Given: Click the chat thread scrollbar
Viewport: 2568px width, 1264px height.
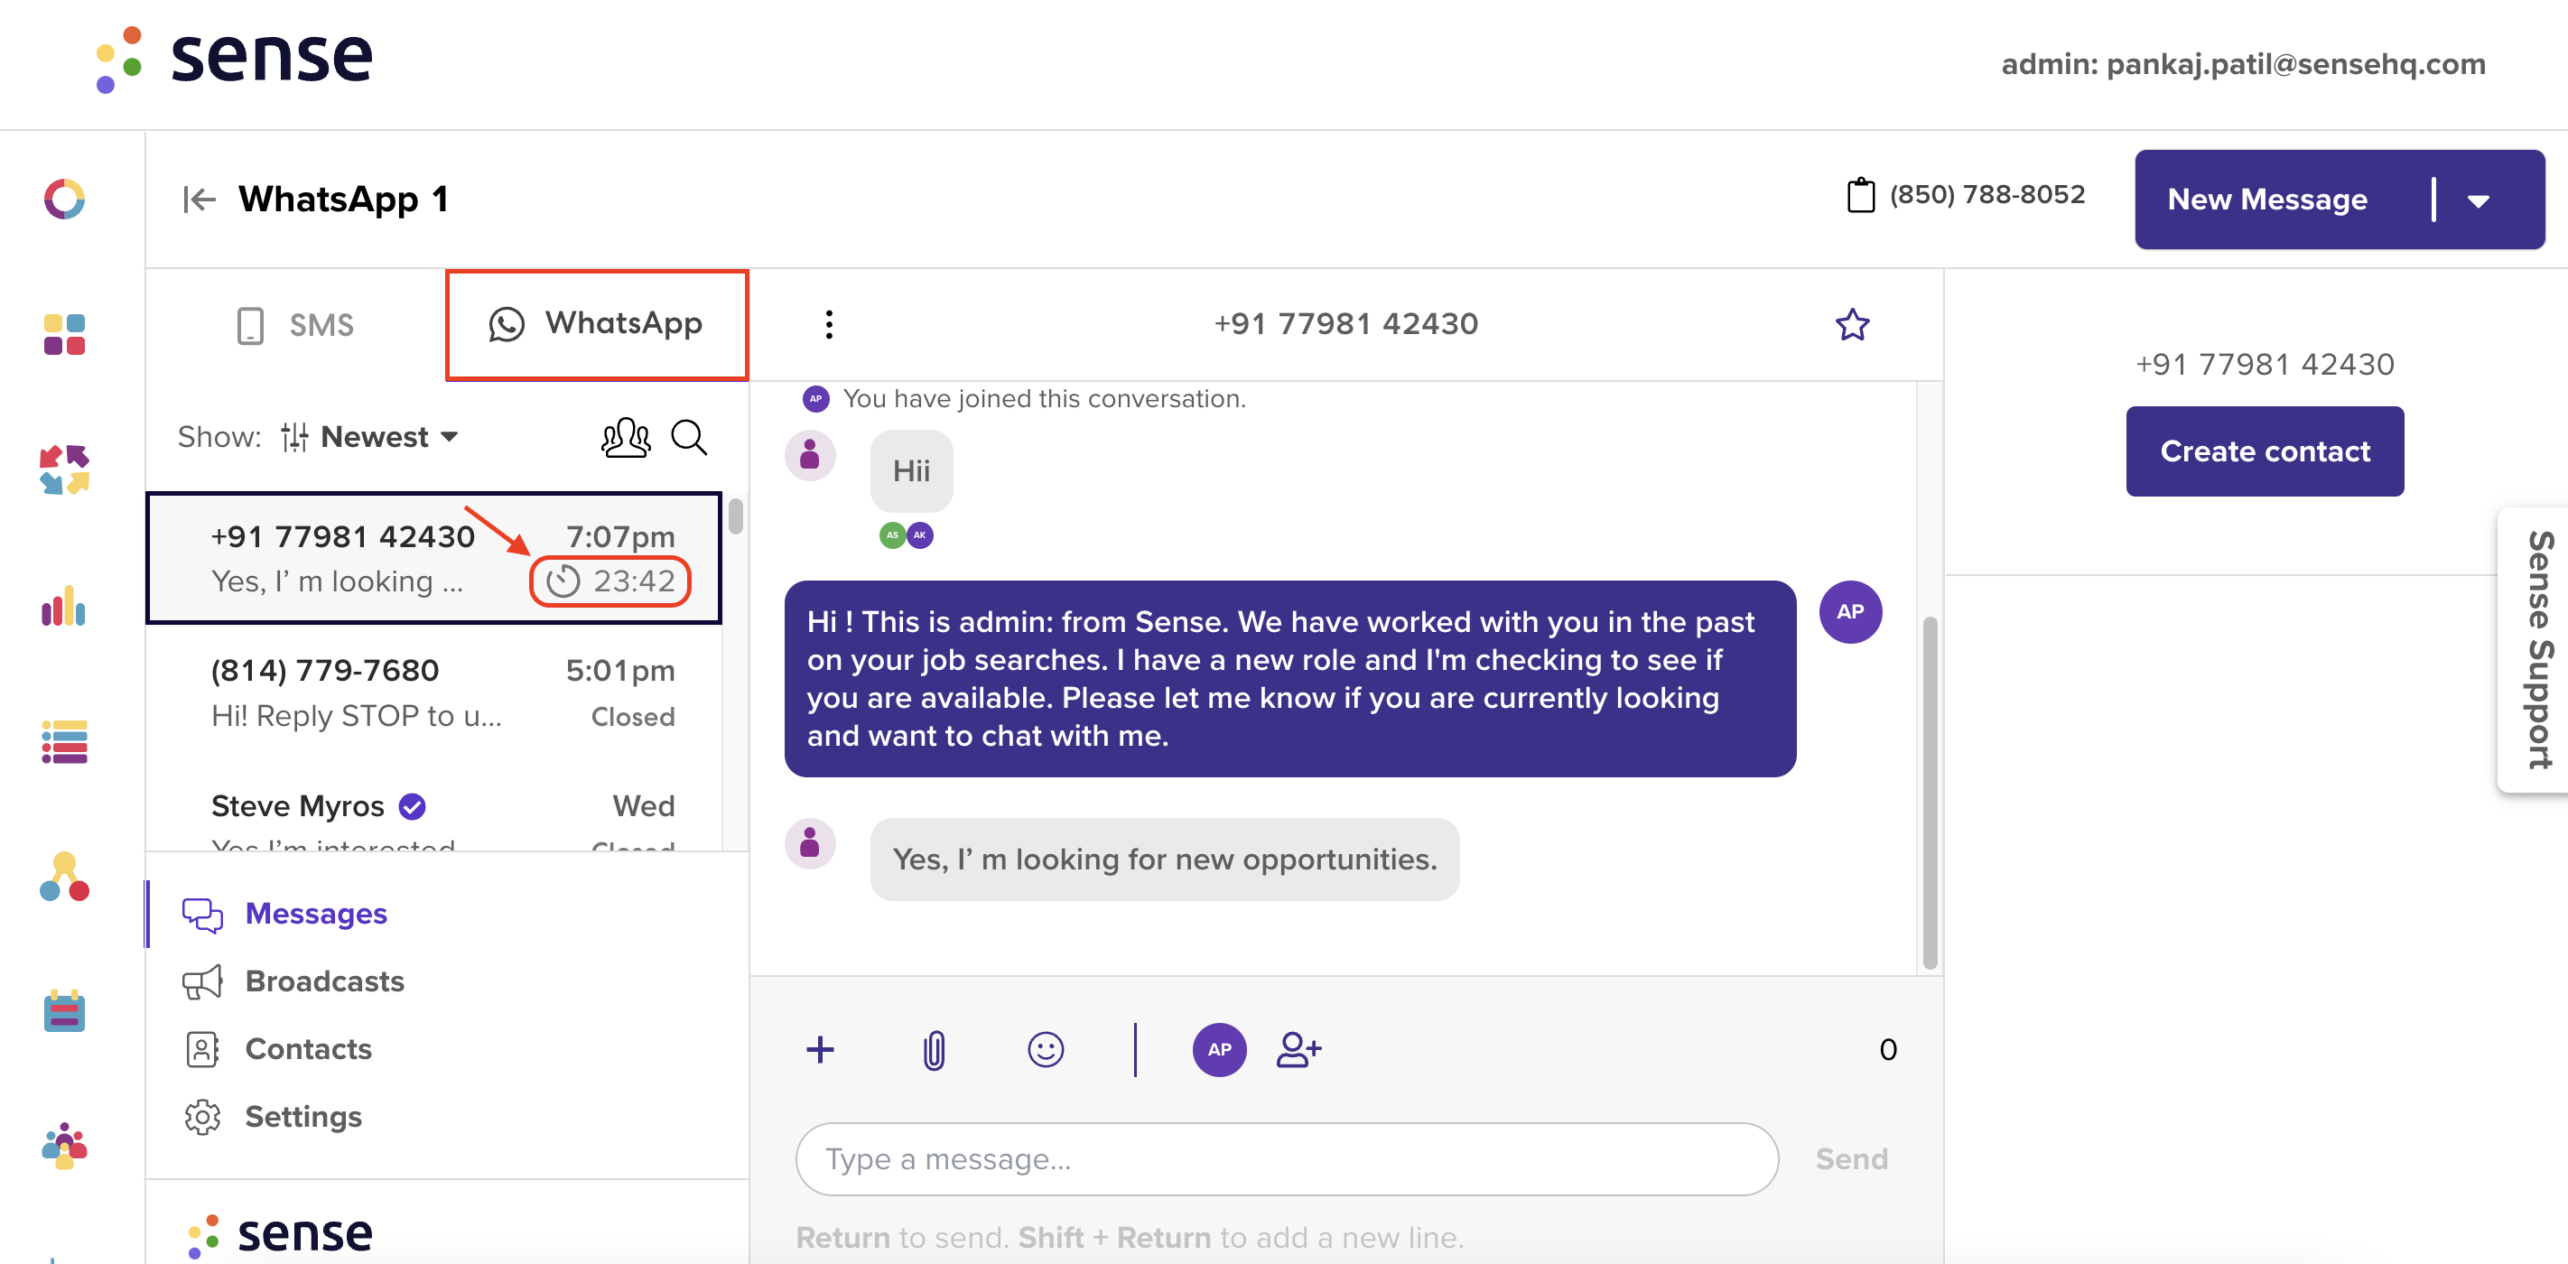Looking at the screenshot, I should pos(1929,793).
